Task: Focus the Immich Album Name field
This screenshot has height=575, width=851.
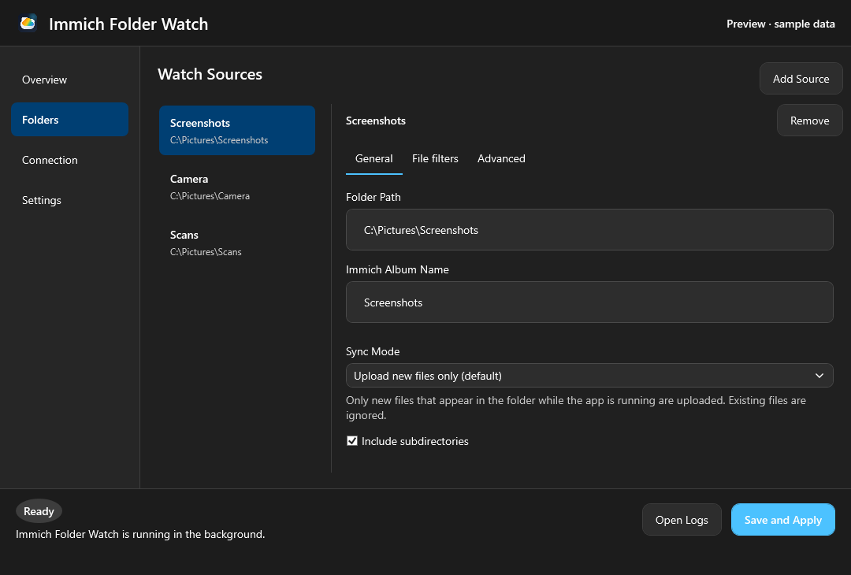Action: [x=589, y=302]
